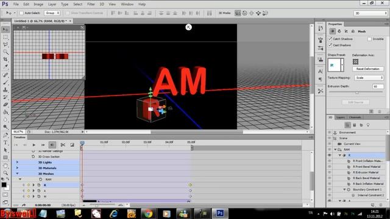Go to next frame in timeline
The image size is (390, 219).
click(x=43, y=145)
